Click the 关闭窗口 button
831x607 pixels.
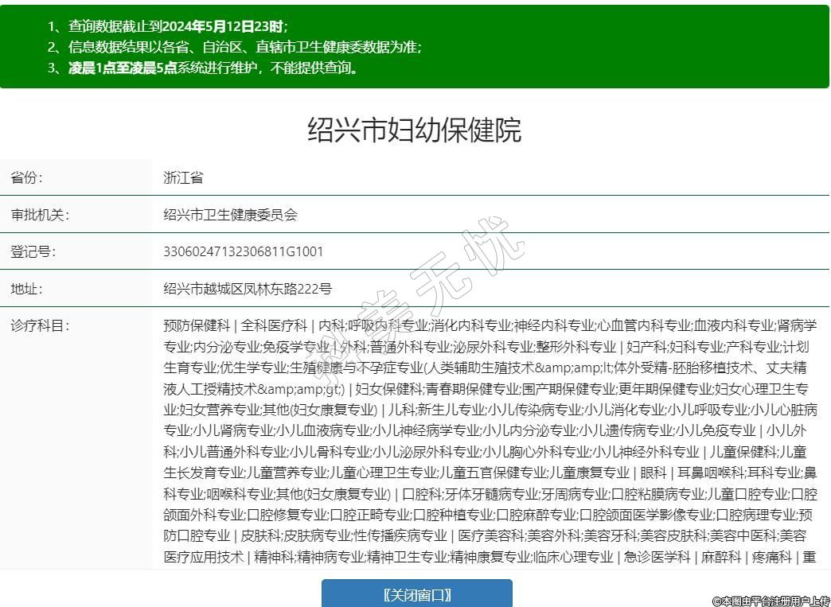click(x=416, y=594)
